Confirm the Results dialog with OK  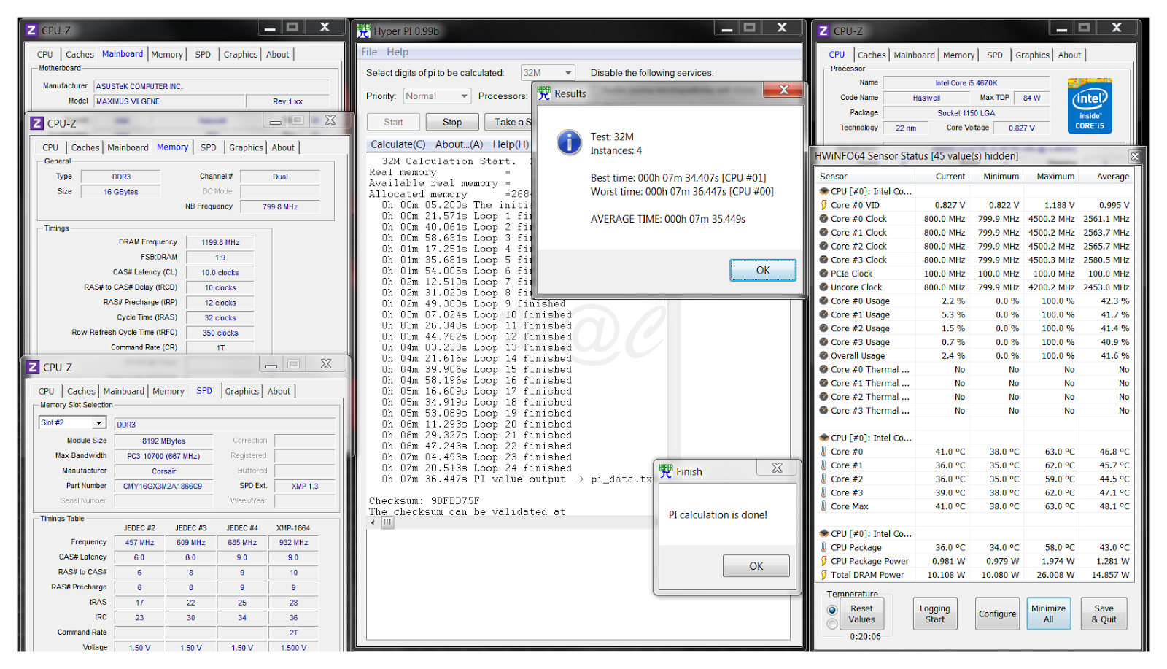pyautogui.click(x=763, y=270)
